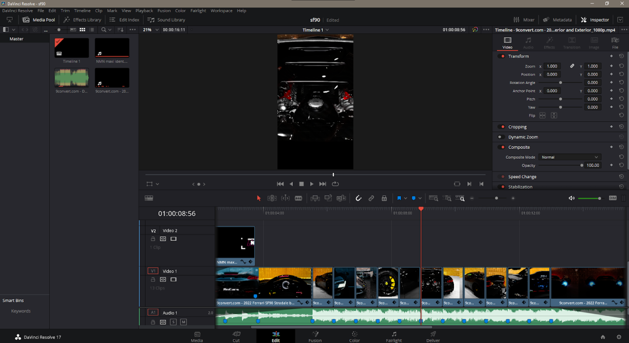
Task: Select the Timeline 1 thumbnail in media pool
Action: tap(72, 48)
